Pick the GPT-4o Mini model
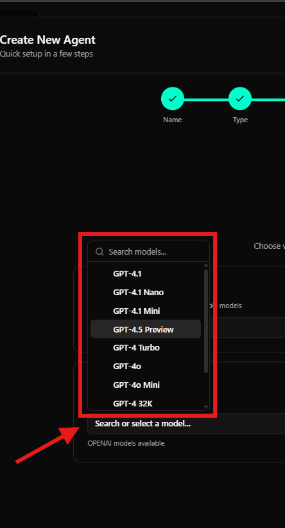 pos(146,385)
